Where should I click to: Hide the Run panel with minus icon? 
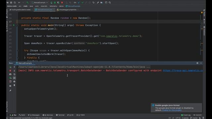point(201,63)
